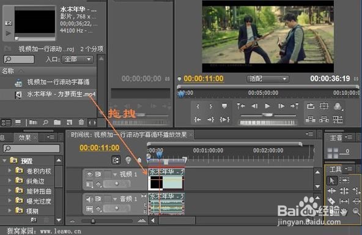Play the sequence in Program monitor
This screenshot has height=235, width=362.
(x=267, y=106)
